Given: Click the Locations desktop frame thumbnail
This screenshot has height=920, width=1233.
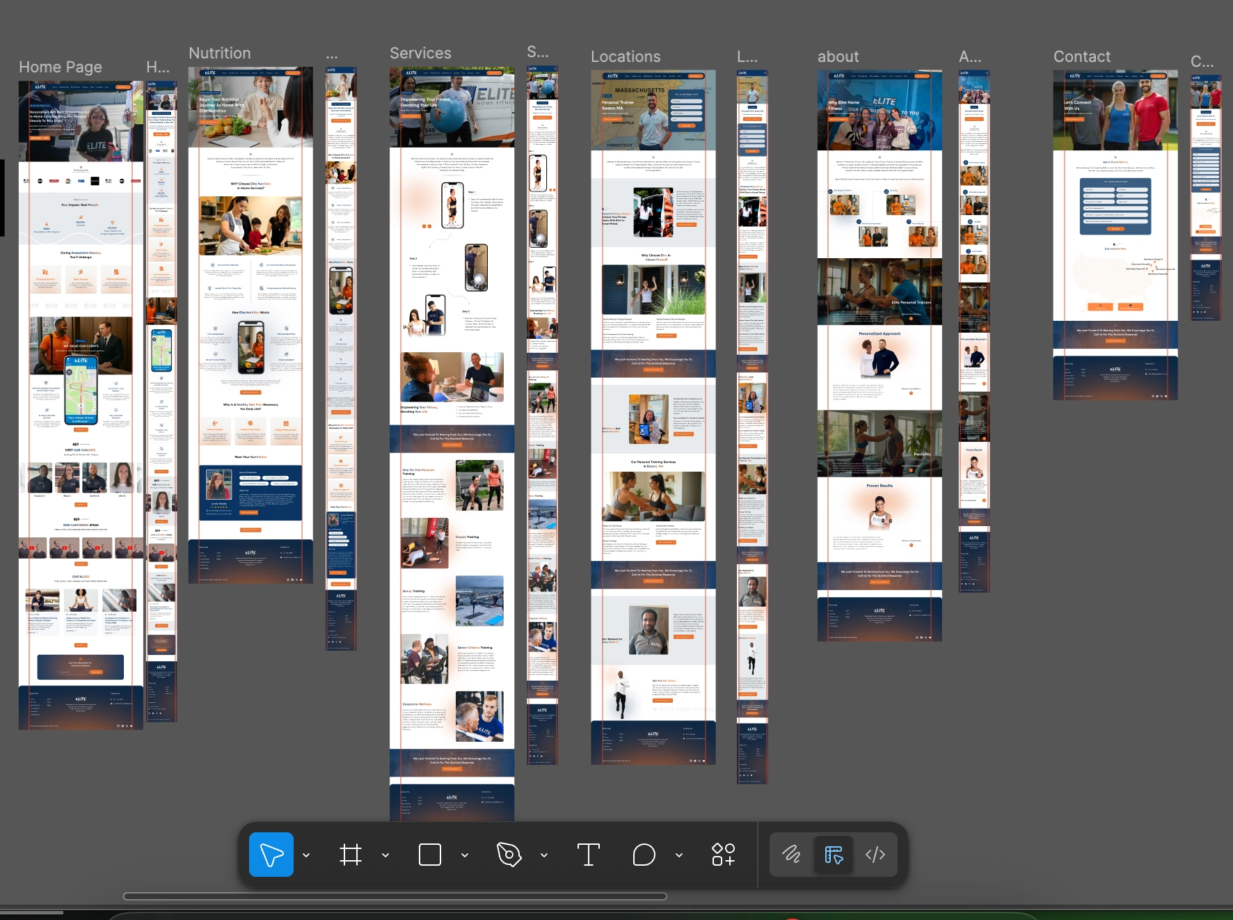Looking at the screenshot, I should point(653,418).
